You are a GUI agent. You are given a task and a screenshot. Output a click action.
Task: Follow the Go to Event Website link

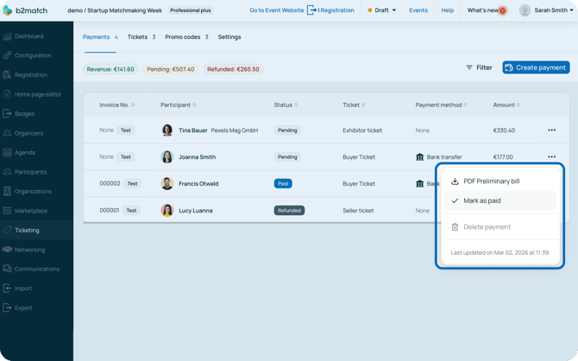276,10
